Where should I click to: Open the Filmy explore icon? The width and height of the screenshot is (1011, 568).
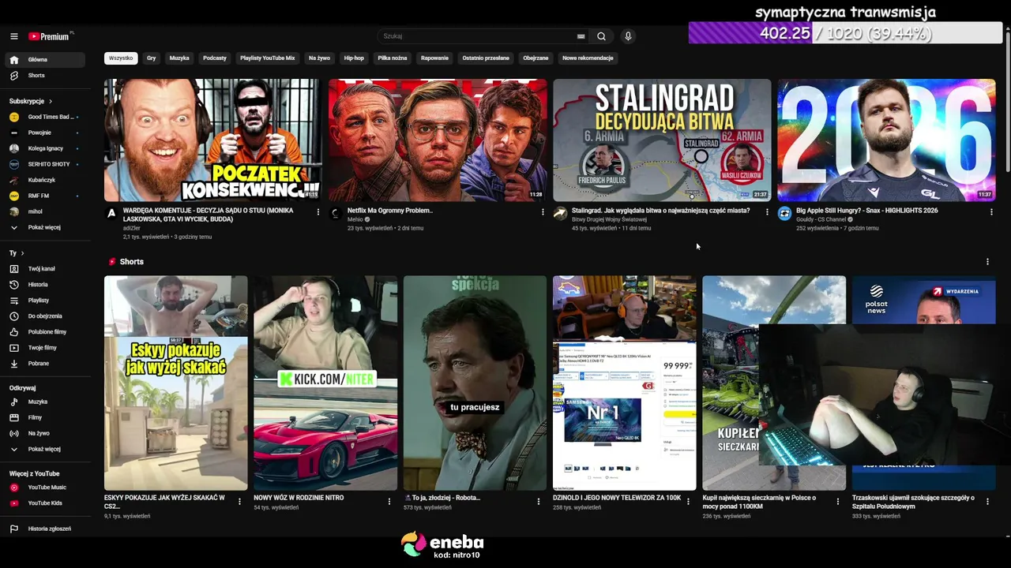pos(13,418)
